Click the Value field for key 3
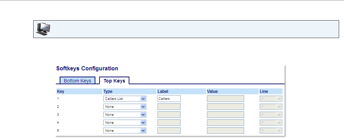The image size is (344, 138). pyautogui.click(x=225, y=115)
